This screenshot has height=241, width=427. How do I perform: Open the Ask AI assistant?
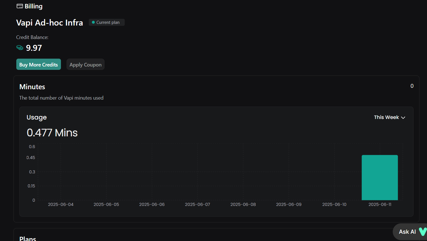[410, 232]
